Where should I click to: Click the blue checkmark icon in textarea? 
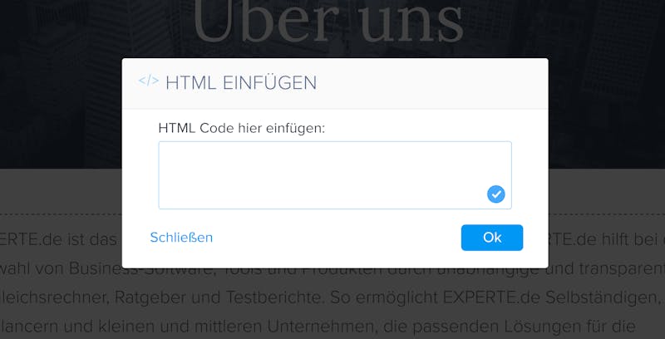tap(495, 194)
